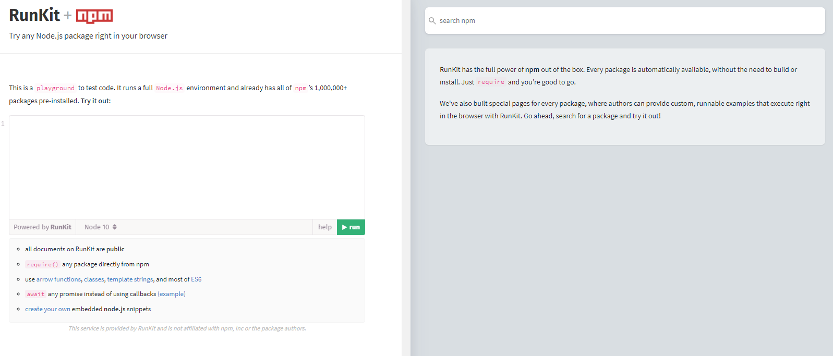Click inside the code editor area

click(187, 167)
